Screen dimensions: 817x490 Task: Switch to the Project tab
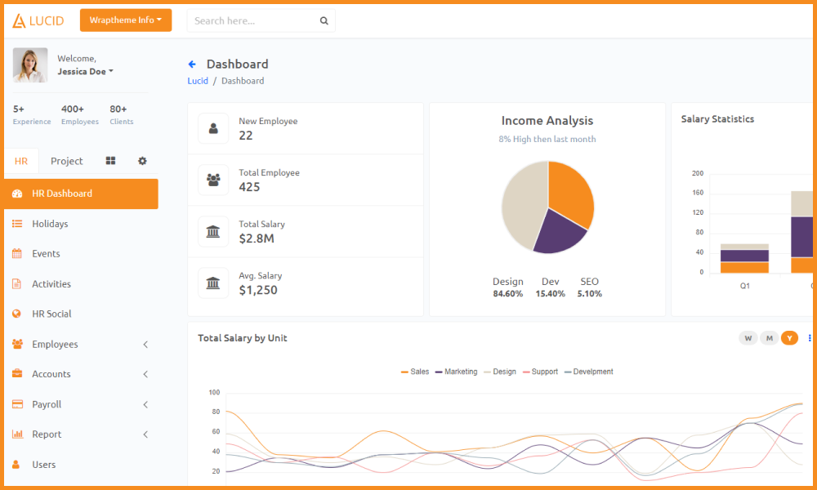(x=67, y=161)
